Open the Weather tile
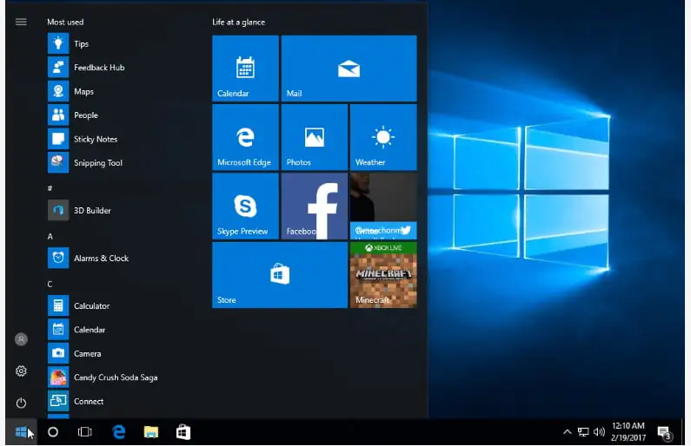 tap(382, 137)
